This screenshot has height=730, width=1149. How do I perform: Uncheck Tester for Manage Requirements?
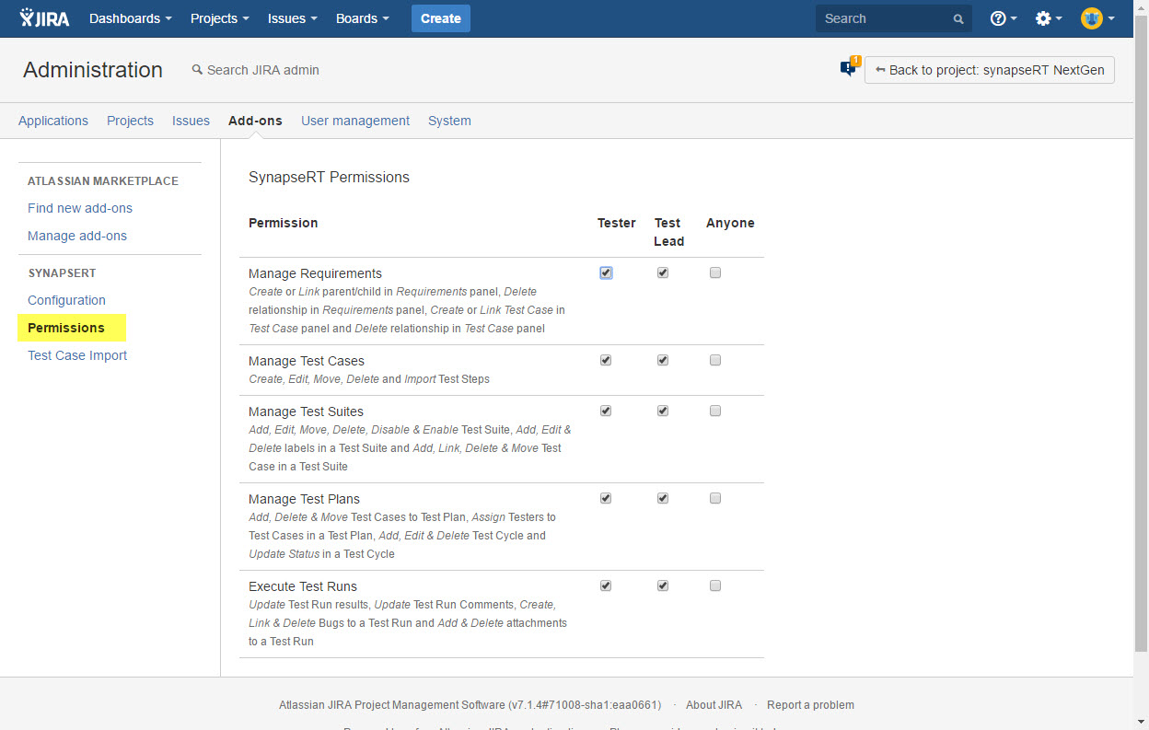point(606,273)
